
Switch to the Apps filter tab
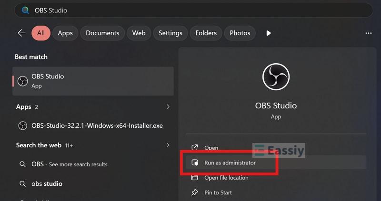click(65, 33)
